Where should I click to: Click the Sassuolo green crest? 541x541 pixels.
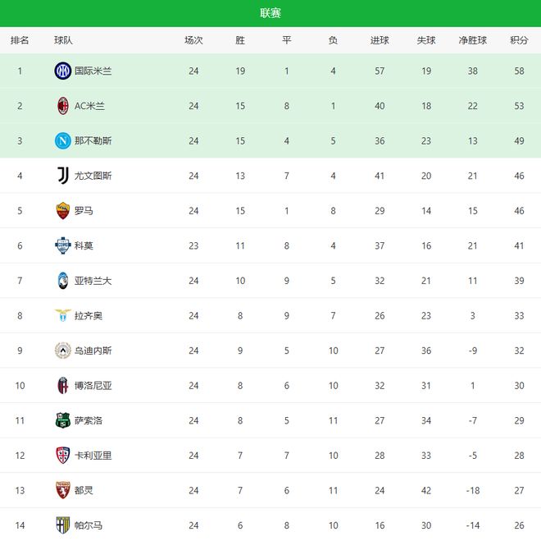pos(63,420)
